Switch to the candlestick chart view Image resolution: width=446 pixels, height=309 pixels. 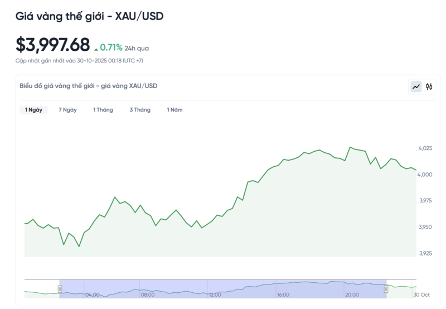click(x=429, y=86)
